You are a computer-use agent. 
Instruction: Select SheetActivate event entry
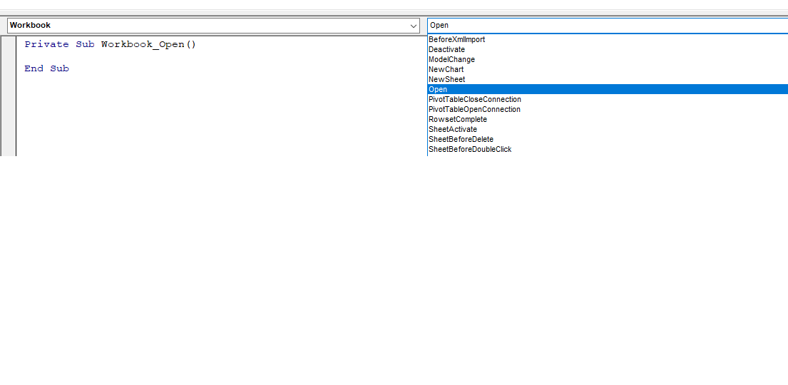coord(608,129)
